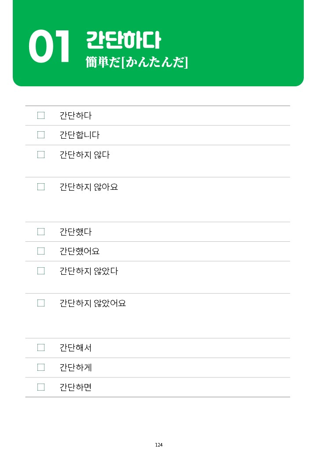Click the large 01 chapter number
317x458 pixels.
(x=49, y=46)
